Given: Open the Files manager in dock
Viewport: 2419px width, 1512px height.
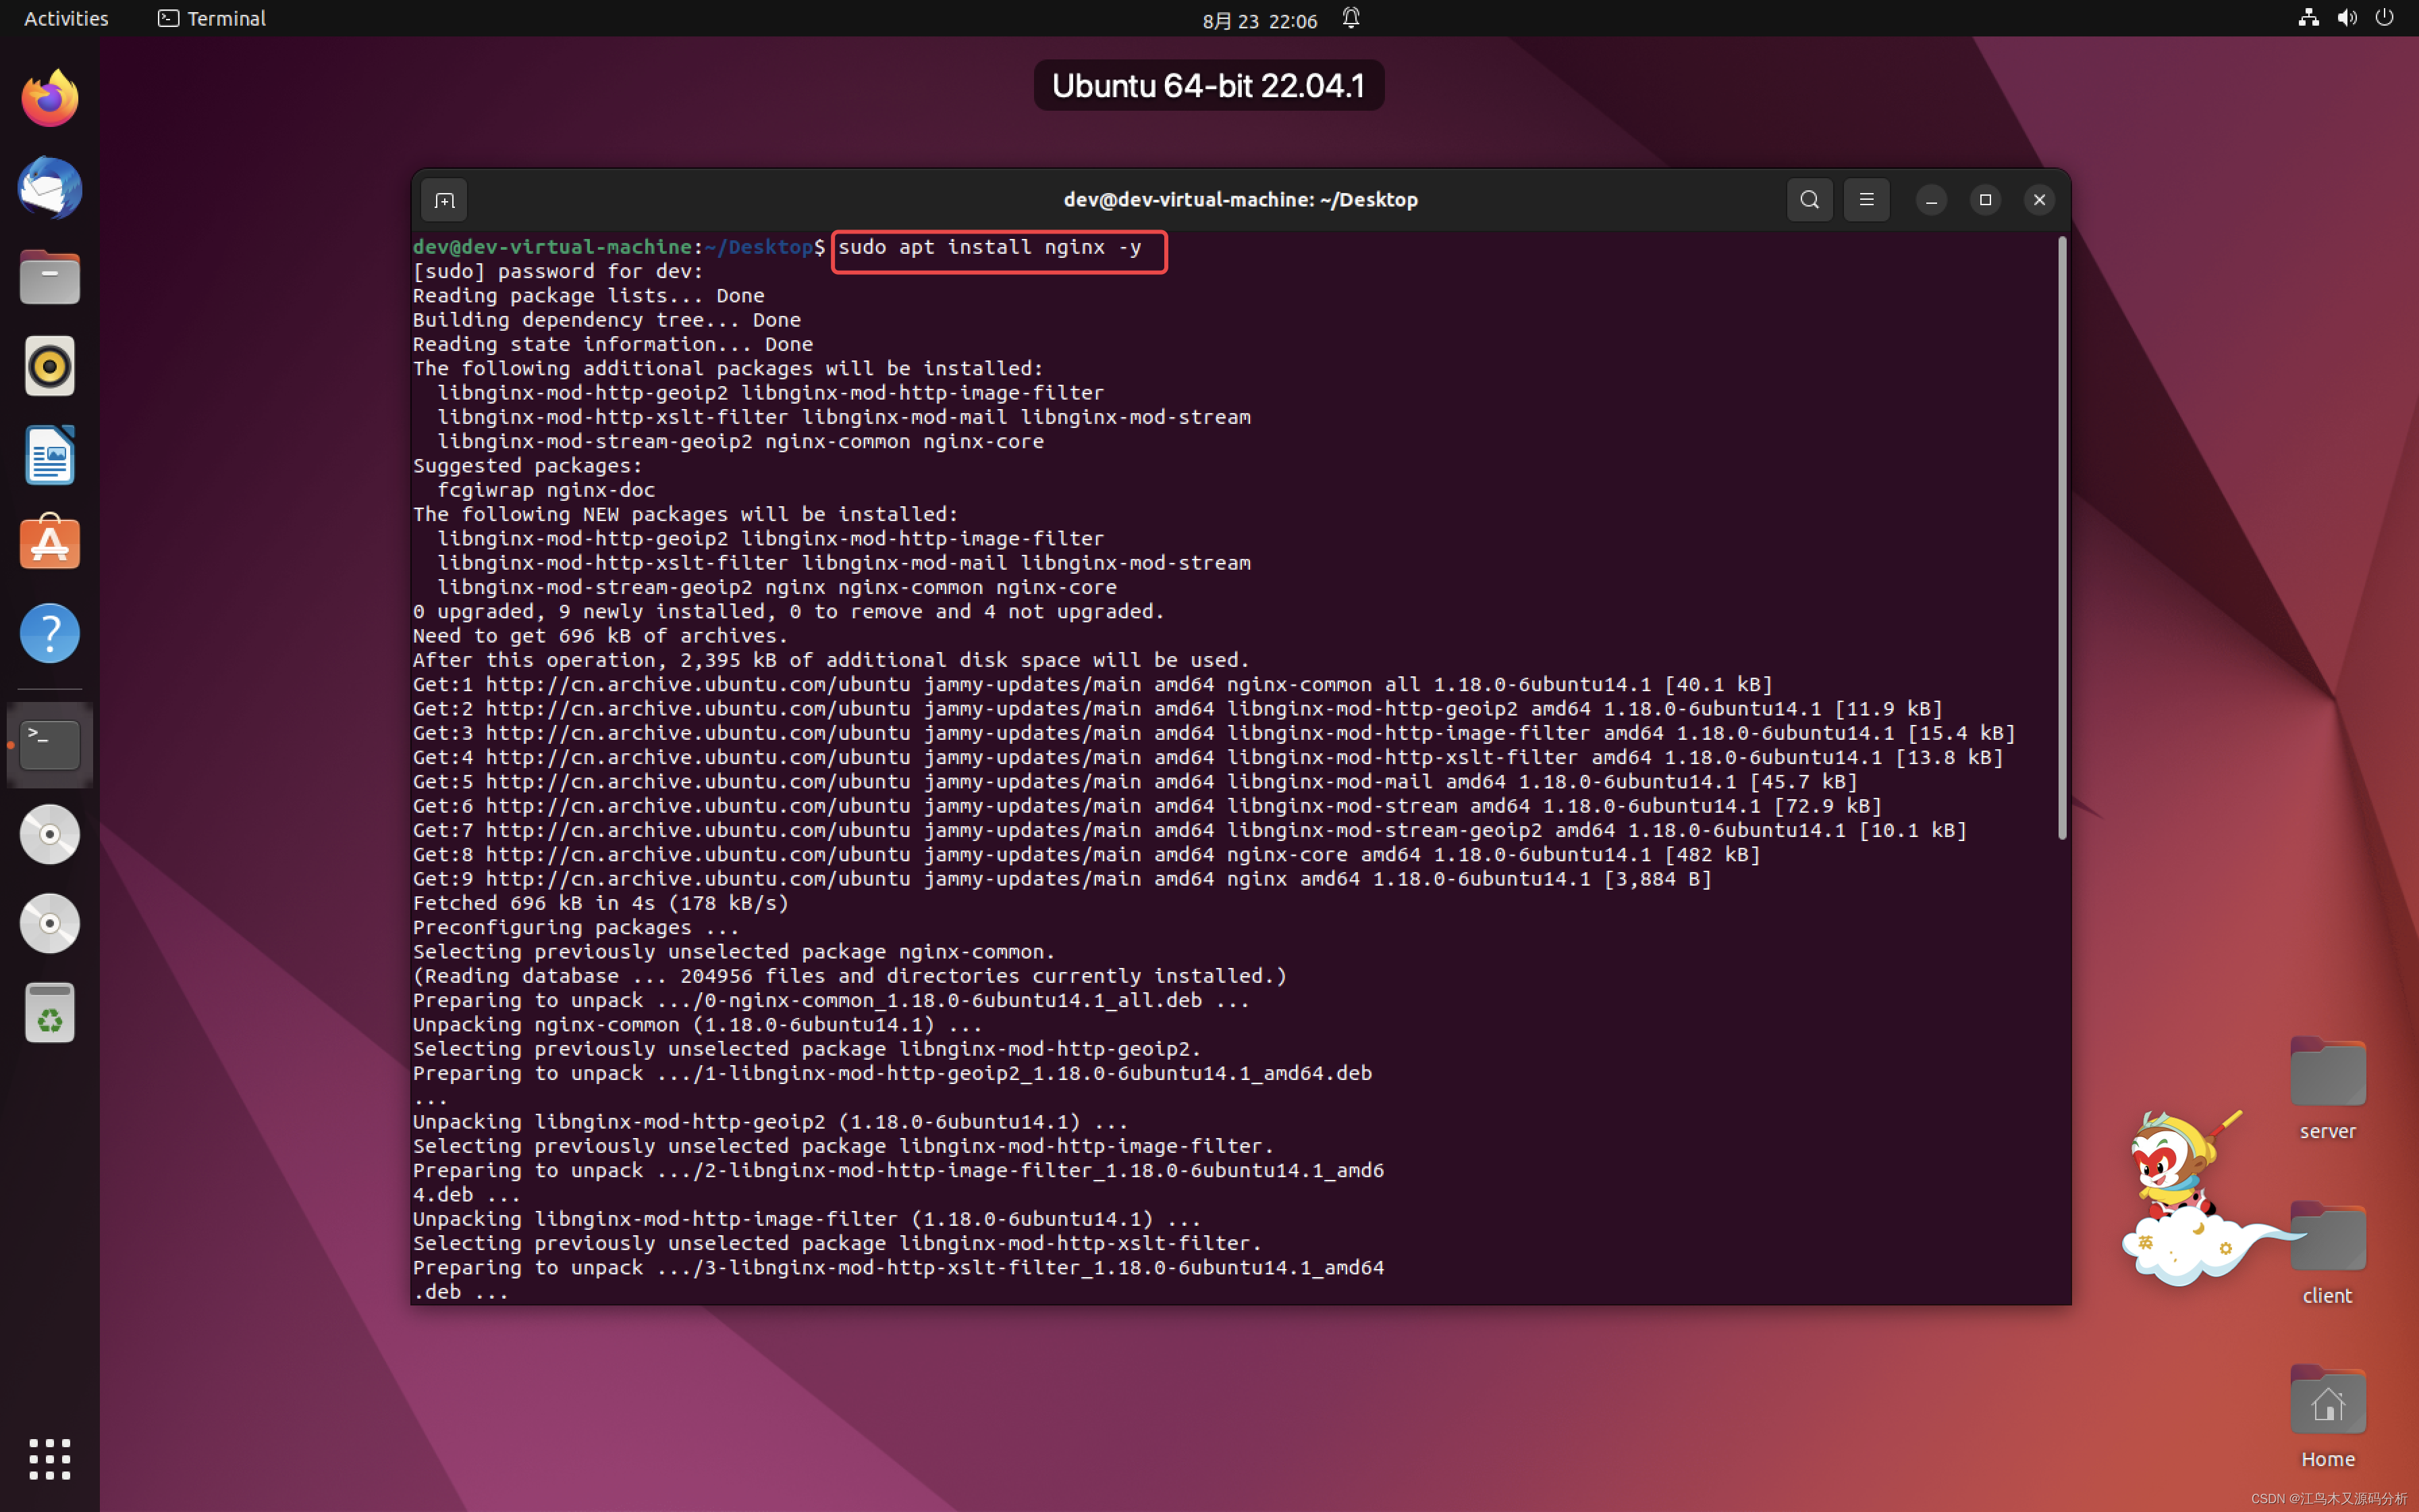Looking at the screenshot, I should tap(50, 277).
